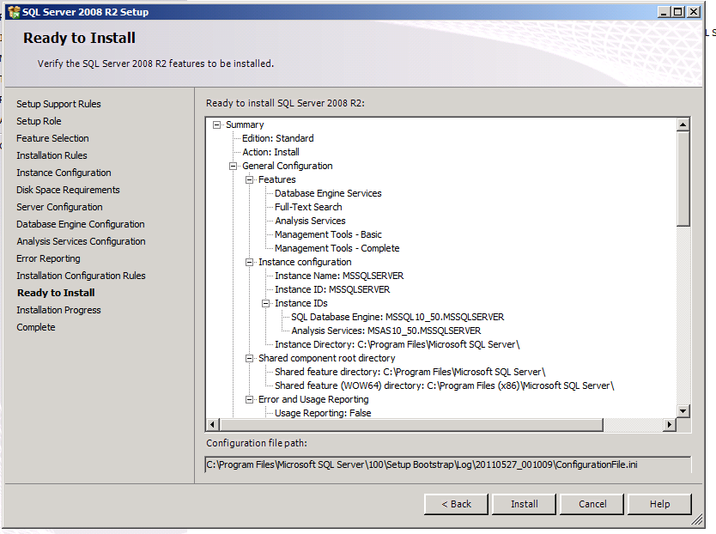Click the horizontal scrollbar right arrow
This screenshot has height=534, width=716.
click(670, 424)
